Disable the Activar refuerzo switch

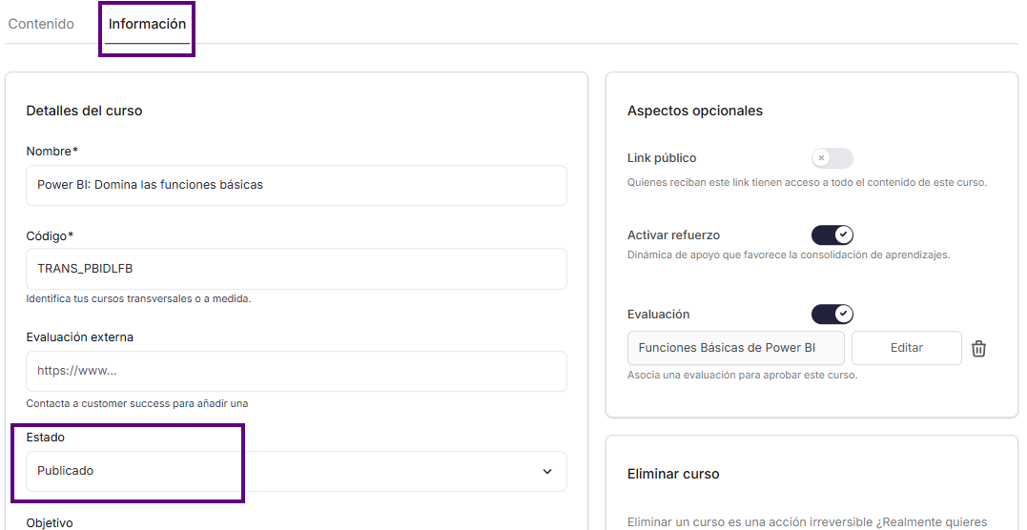(832, 234)
